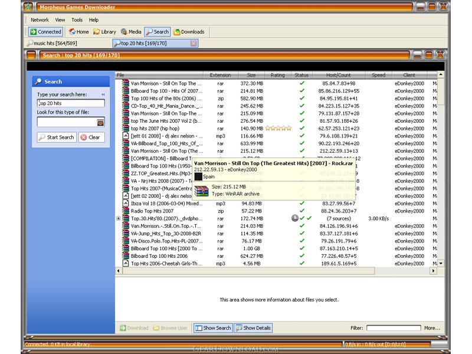This screenshot has height=354, width=472.
Task: Open the Library view
Action: tap(104, 32)
